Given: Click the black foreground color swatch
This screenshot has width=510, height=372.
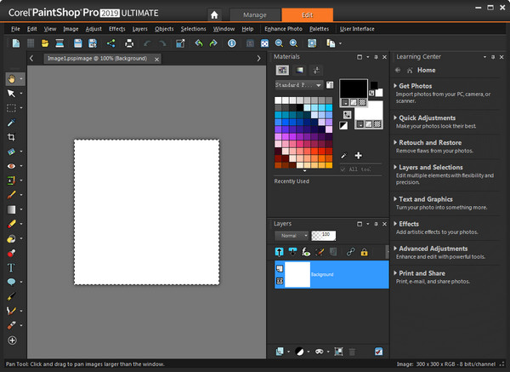Looking at the screenshot, I should (353, 89).
